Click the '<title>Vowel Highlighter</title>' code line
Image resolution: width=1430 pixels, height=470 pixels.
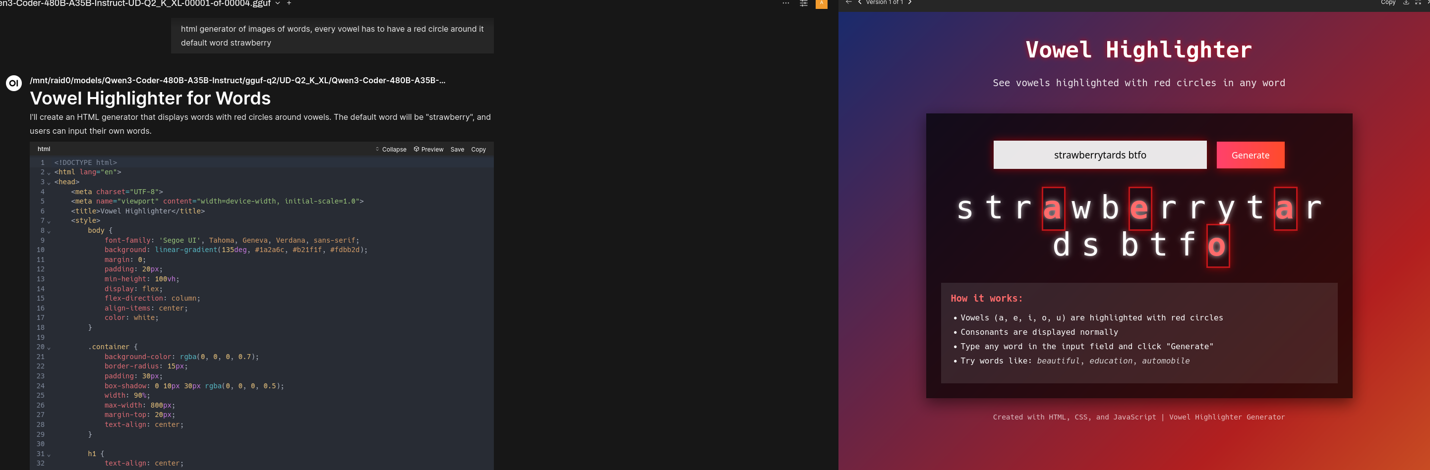[x=138, y=211]
